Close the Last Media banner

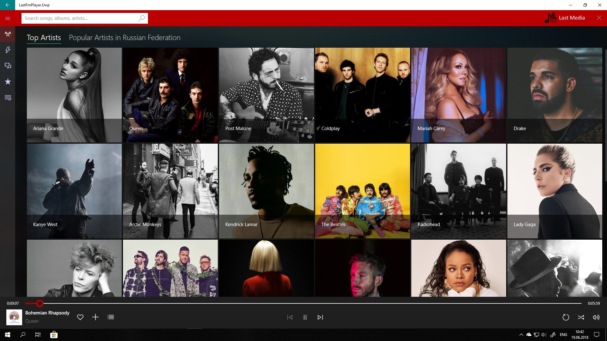[x=599, y=18]
